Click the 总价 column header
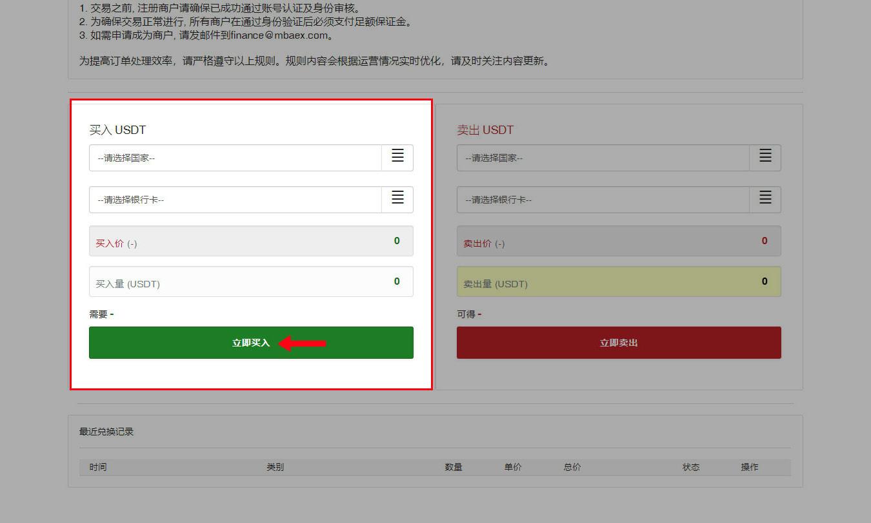 572,467
